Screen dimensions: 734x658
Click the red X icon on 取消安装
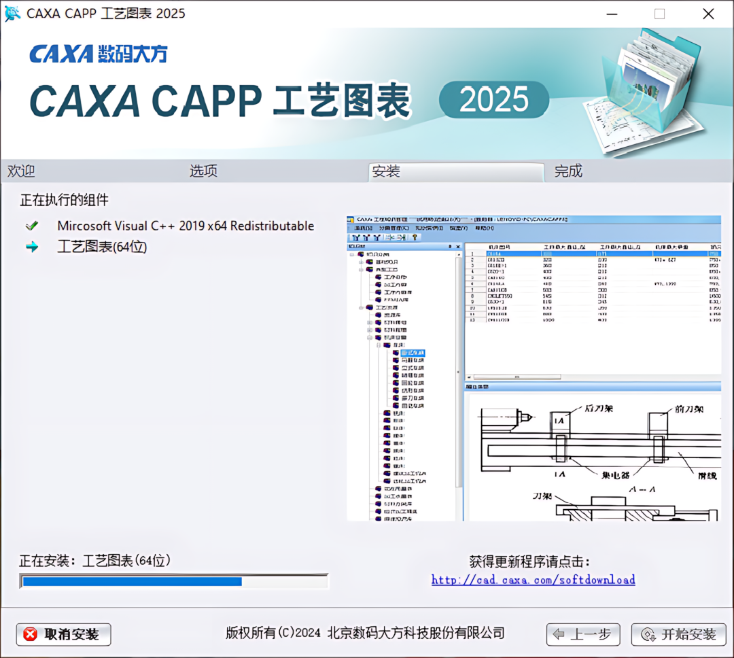tap(31, 635)
